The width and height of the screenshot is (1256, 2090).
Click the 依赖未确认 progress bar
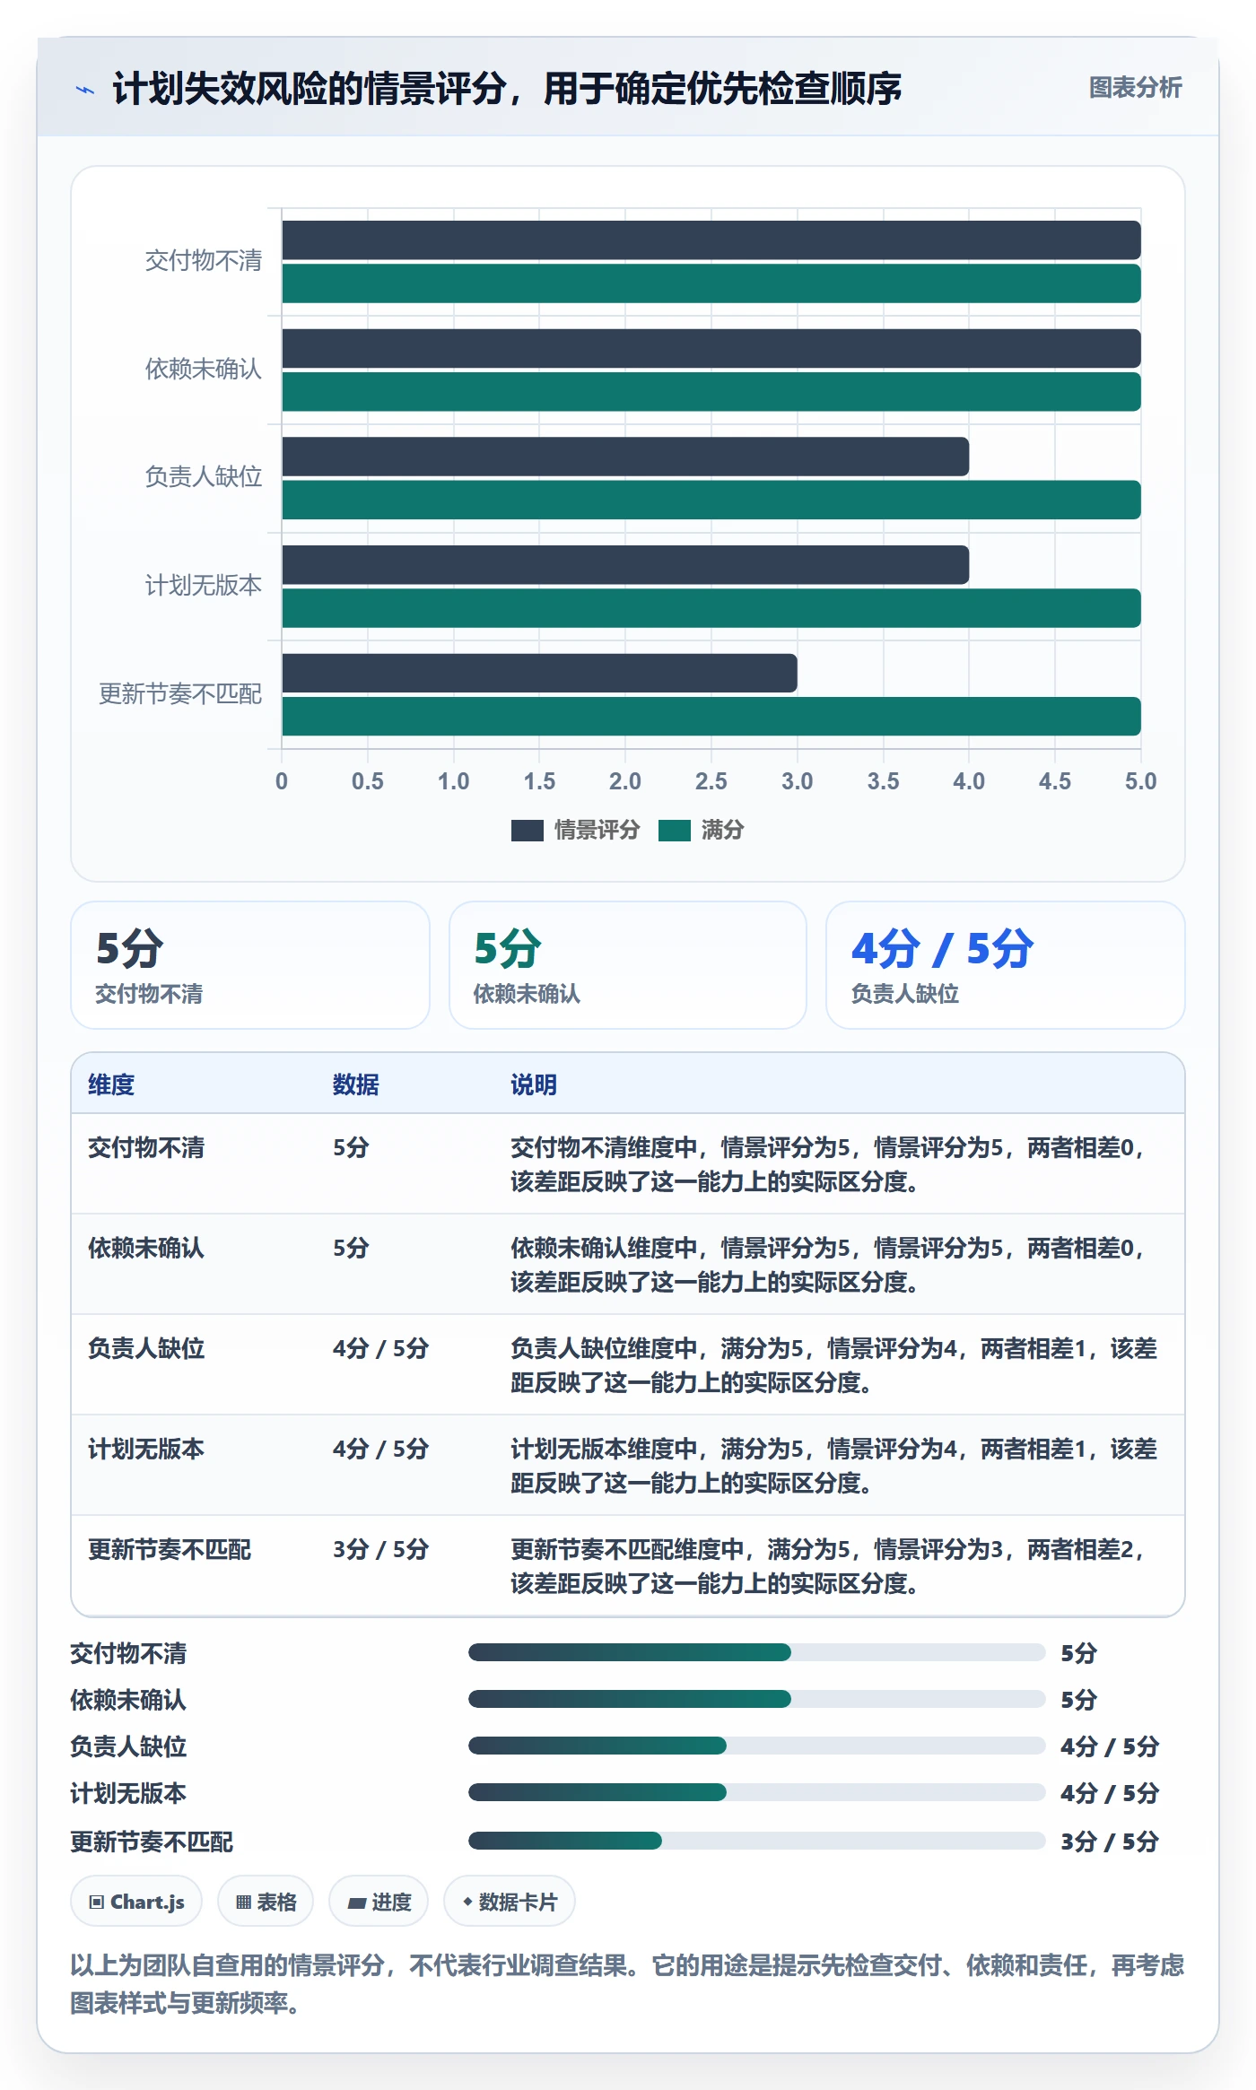coord(756,1699)
